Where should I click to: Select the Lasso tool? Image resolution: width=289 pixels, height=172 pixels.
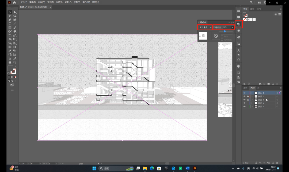15,16
